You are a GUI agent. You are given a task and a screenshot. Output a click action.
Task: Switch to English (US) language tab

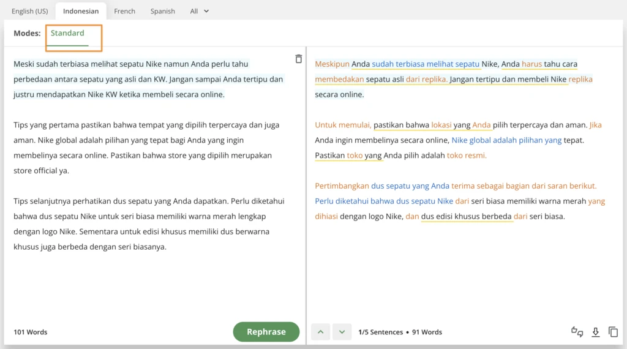tap(29, 11)
